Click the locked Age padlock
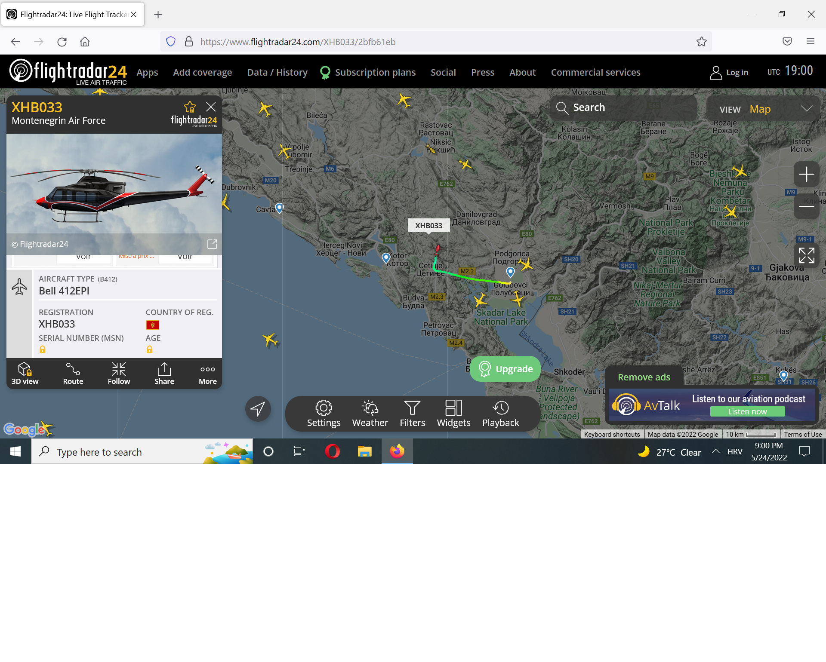Screen dimensions: 826x662 (x=149, y=349)
